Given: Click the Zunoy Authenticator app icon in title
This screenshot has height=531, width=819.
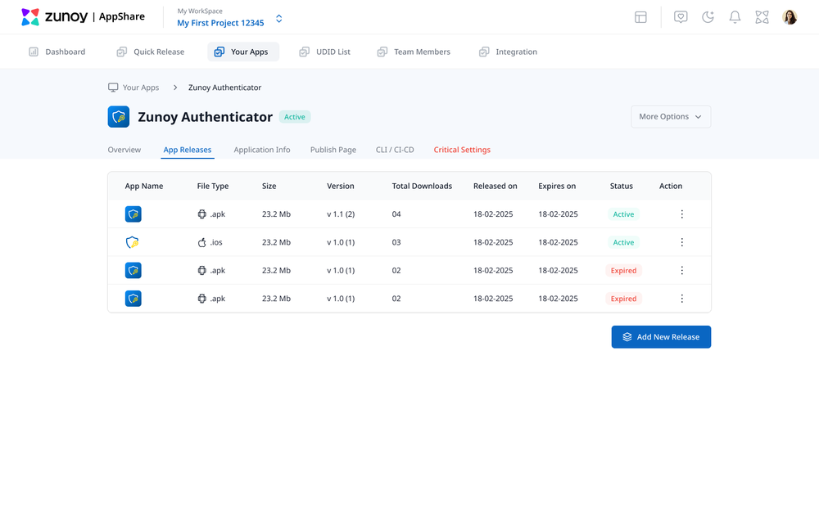Looking at the screenshot, I should click(x=119, y=117).
